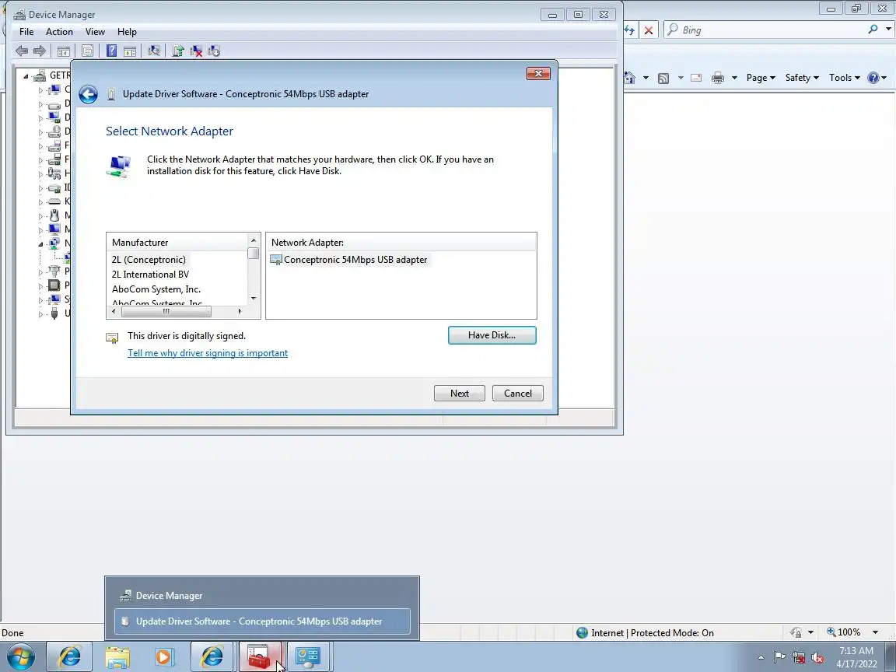The height and width of the screenshot is (672, 896).
Task: Click the clock showing 7:13 AM
Action: click(856, 651)
